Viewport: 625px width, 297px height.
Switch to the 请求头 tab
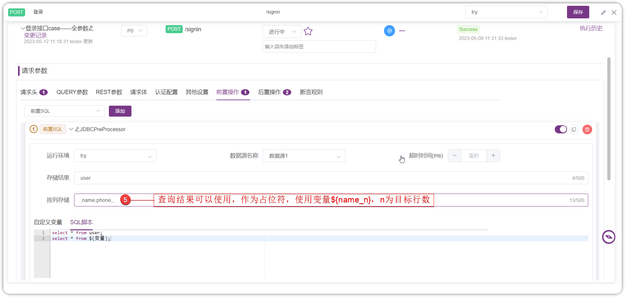[x=34, y=92]
